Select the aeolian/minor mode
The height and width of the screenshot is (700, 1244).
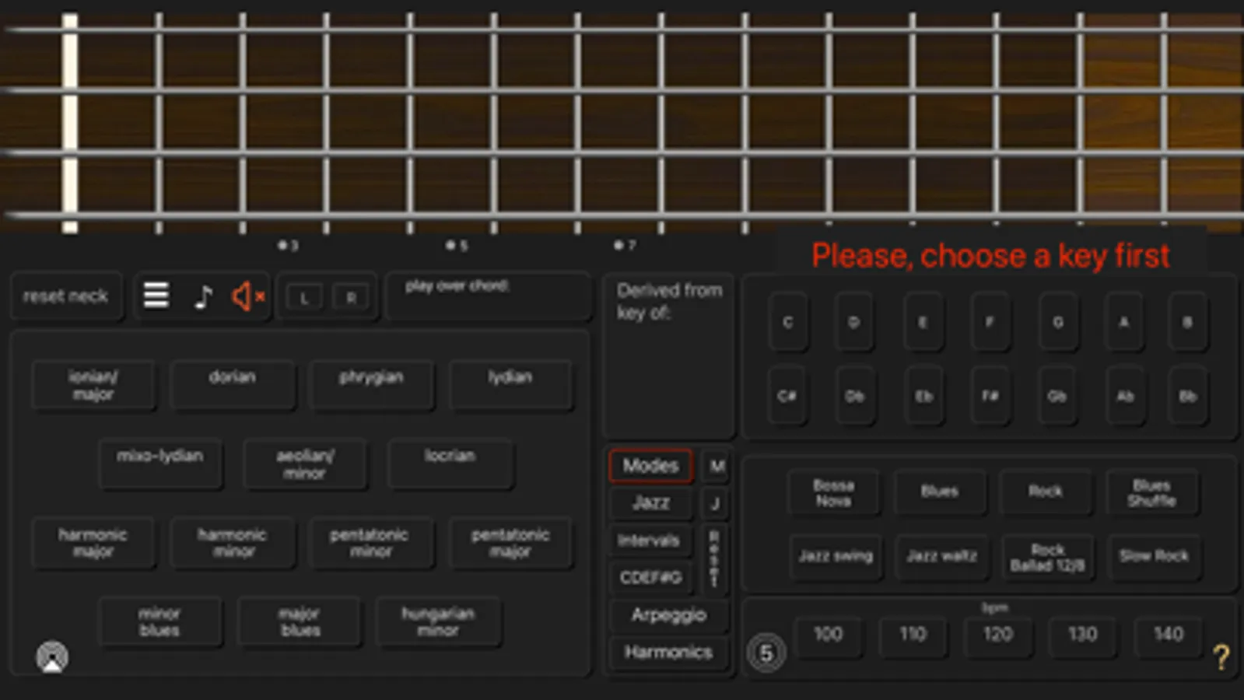click(x=304, y=464)
